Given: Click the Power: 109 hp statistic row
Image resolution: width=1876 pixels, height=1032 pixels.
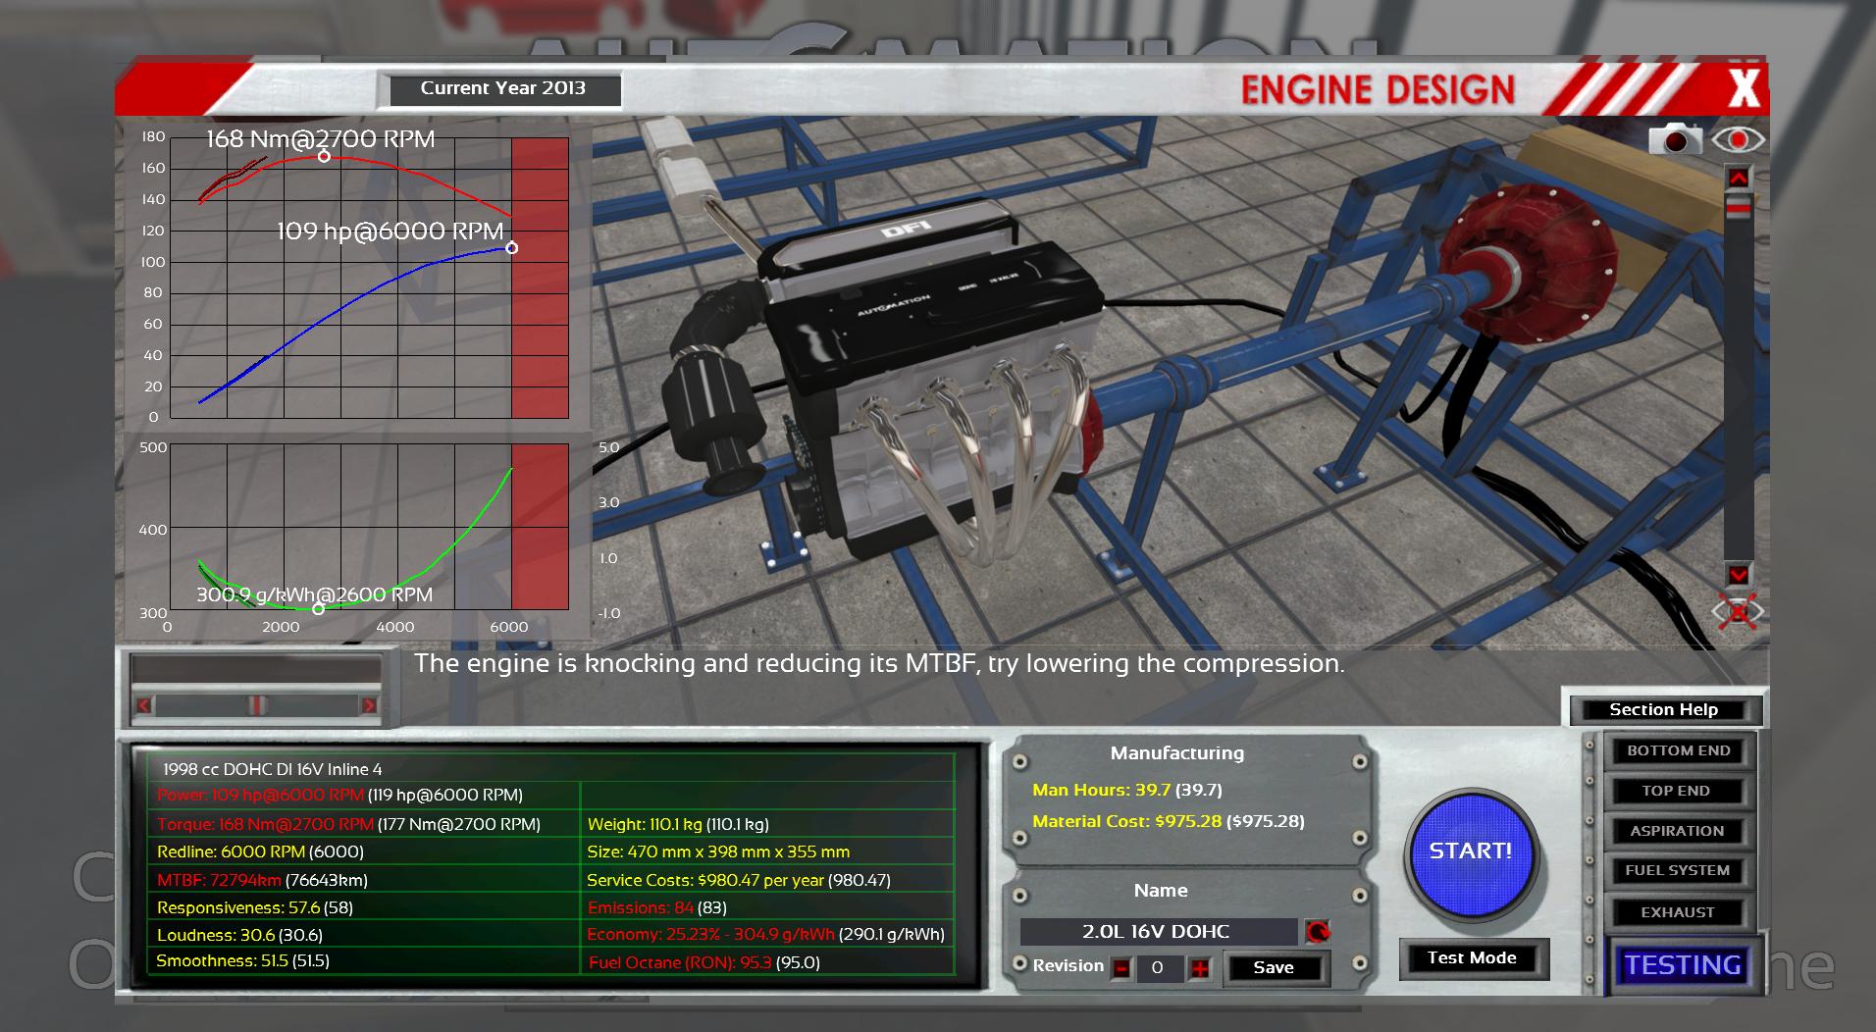Looking at the screenshot, I should point(339,795).
